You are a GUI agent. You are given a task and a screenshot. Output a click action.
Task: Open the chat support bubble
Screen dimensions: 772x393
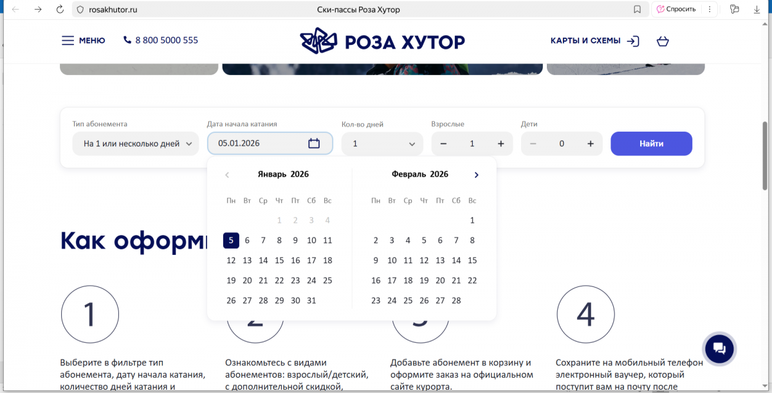719,349
